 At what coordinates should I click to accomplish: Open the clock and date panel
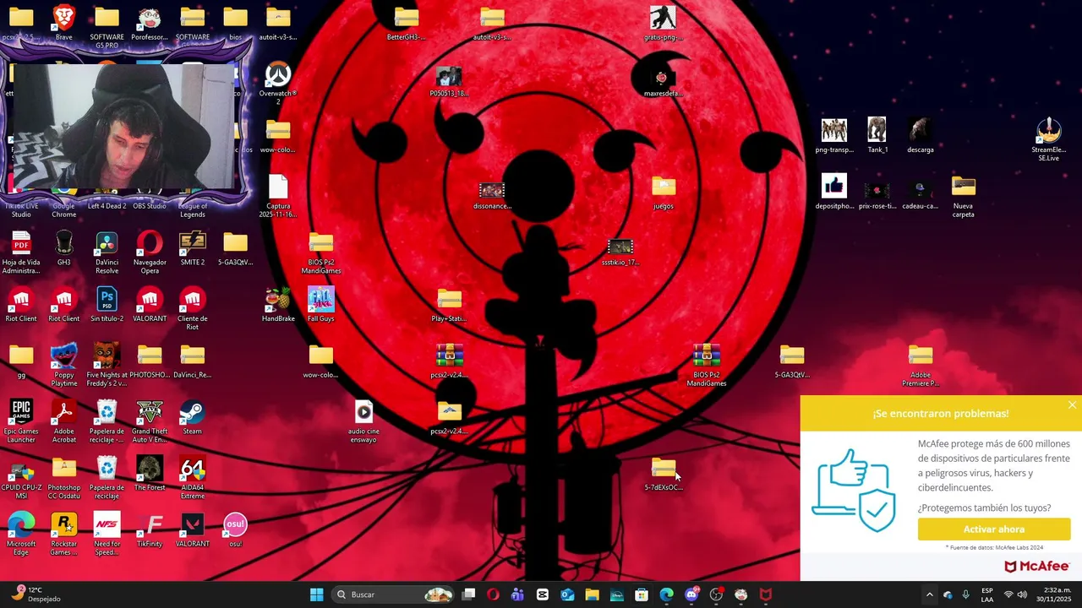[1056, 594]
